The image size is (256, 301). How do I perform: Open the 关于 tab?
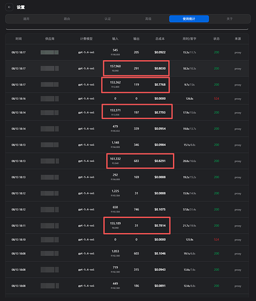click(x=230, y=19)
